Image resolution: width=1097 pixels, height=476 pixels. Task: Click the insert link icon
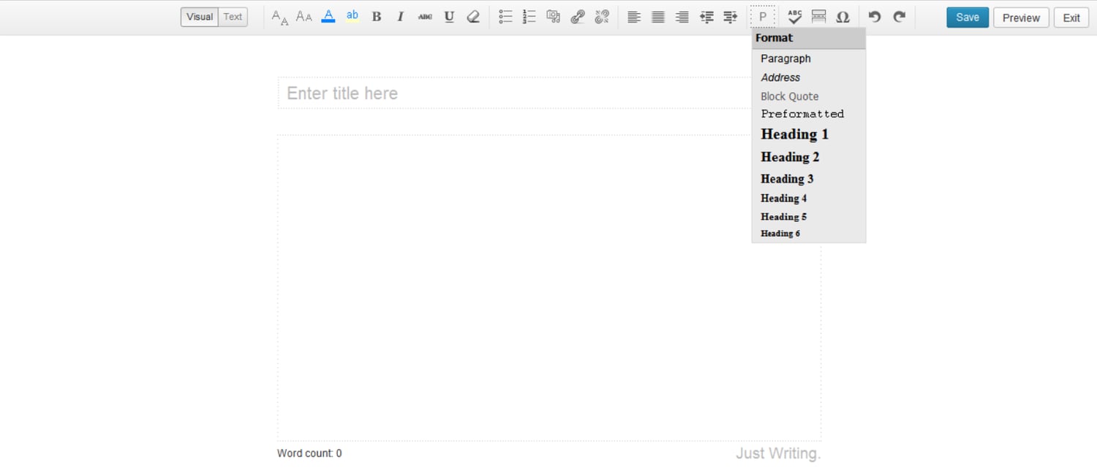(578, 17)
